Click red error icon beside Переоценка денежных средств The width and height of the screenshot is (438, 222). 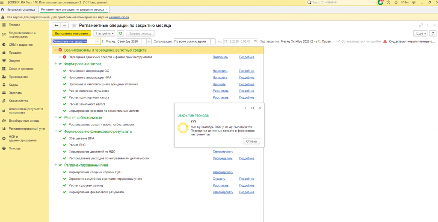(x=65, y=57)
